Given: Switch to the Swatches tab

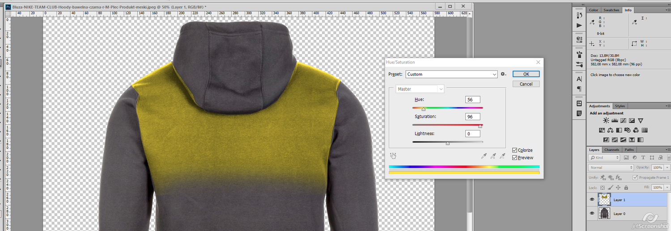Looking at the screenshot, I should pos(611,10).
